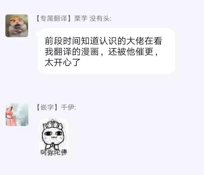Open the hamster avatar profile

pos(17,26)
